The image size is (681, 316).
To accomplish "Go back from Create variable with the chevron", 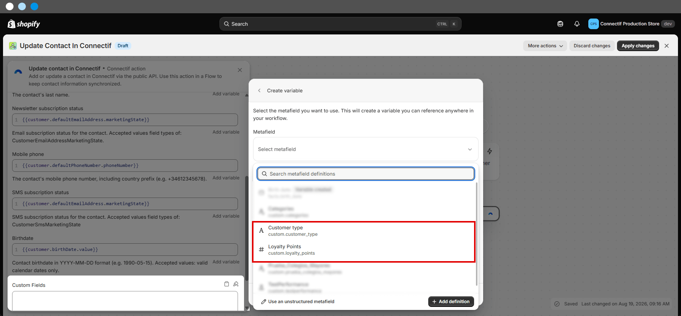I will click(x=259, y=90).
